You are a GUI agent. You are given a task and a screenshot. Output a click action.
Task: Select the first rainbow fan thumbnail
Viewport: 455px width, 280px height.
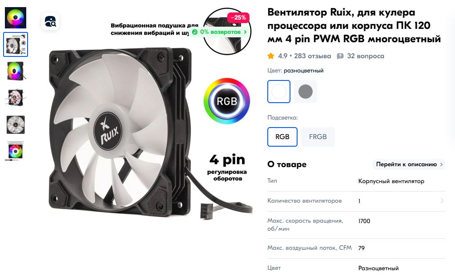point(16,18)
